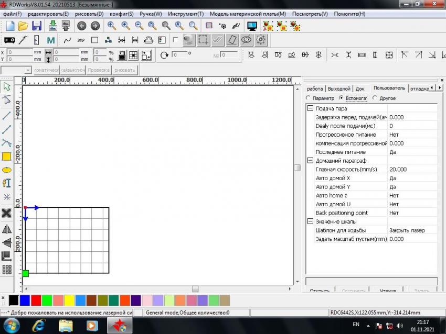Collapse the Подача пара section
Viewport: 446px width, 334px height.
[x=310, y=108]
